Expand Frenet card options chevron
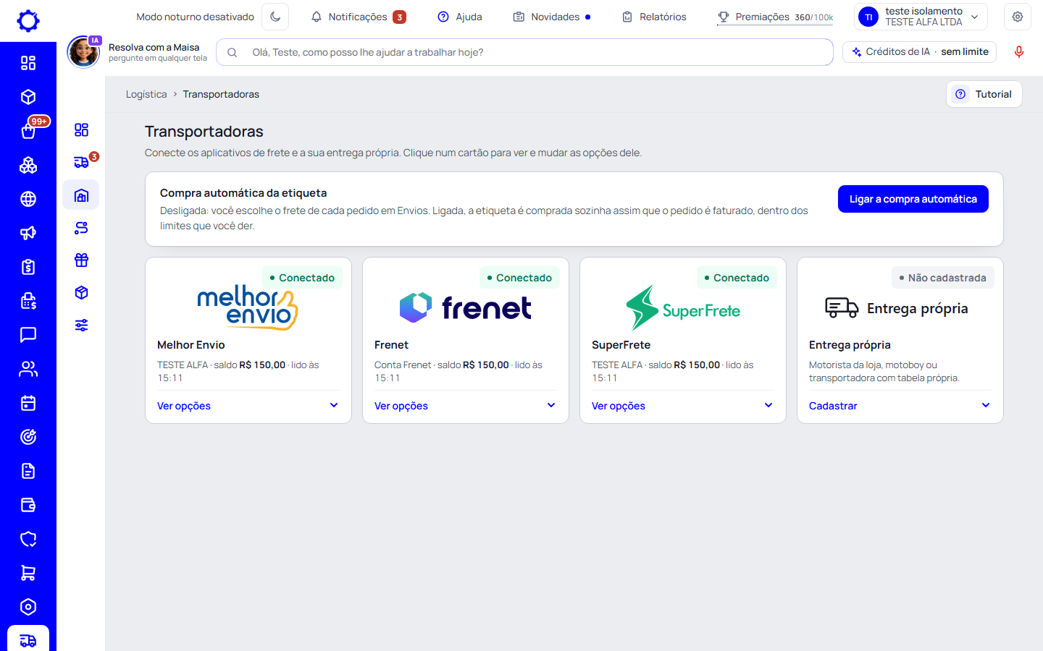1043x651 pixels. (551, 405)
